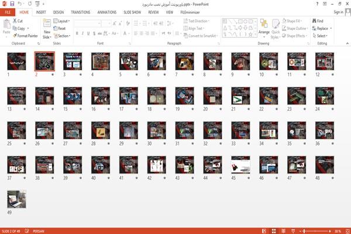Open the Align Text dropdown
The image size is (351, 234).
[194, 28]
